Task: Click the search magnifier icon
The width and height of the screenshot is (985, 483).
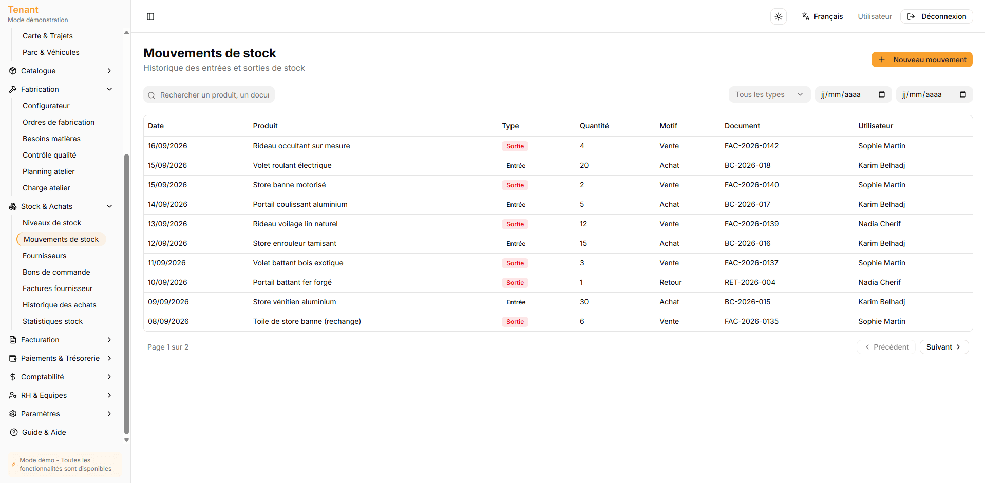Action: pos(151,95)
